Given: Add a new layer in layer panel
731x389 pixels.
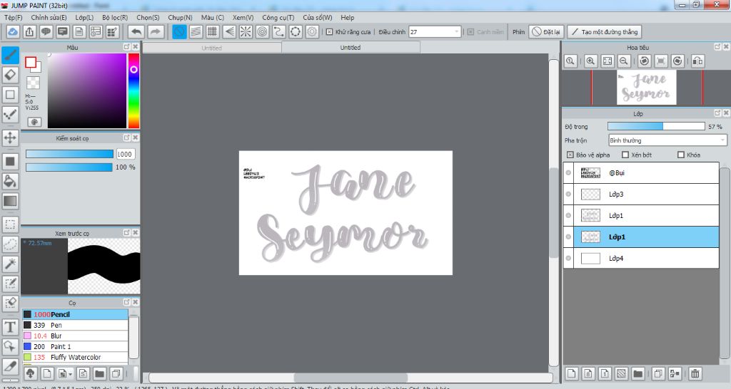Looking at the screenshot, I should [x=572, y=373].
